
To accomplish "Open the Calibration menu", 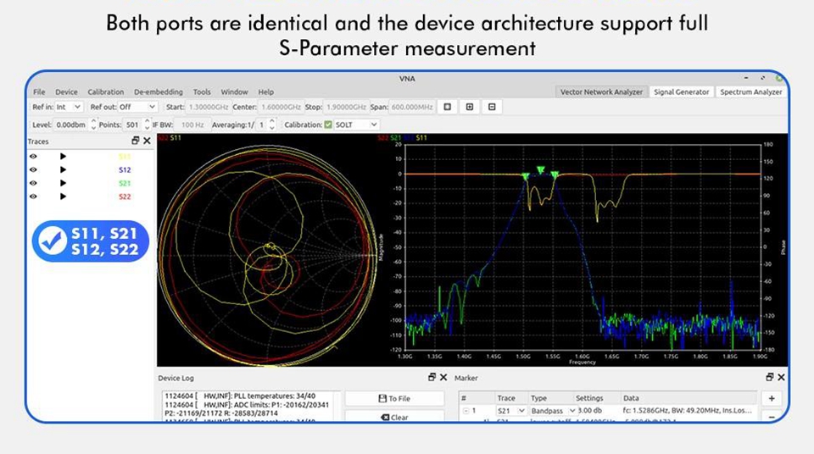I will click(106, 91).
